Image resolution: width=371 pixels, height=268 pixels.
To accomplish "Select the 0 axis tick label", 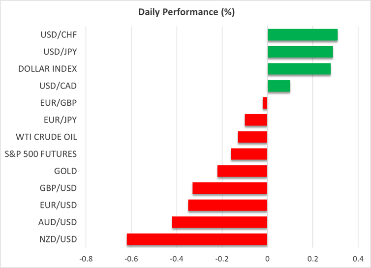I will tap(267, 258).
